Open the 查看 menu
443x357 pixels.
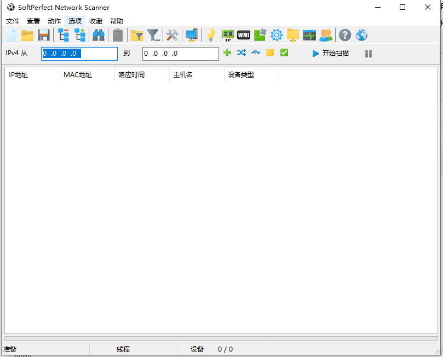(x=33, y=21)
